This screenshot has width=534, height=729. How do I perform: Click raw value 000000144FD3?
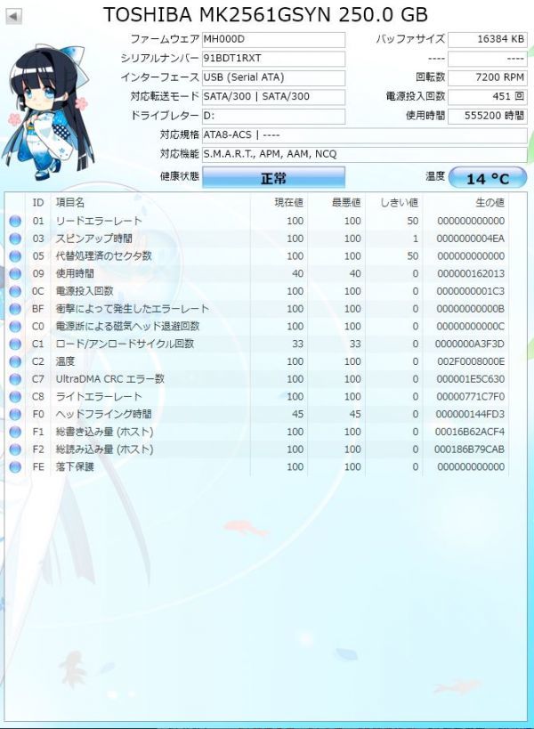click(470, 414)
